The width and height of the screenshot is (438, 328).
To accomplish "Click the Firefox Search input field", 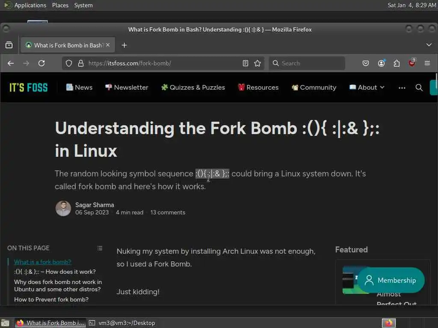I will (307, 63).
